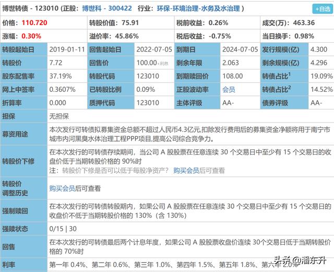Screen dimensions: 334x272
Task: Click the 剩余年限 value 2.063
Action: [231, 63]
